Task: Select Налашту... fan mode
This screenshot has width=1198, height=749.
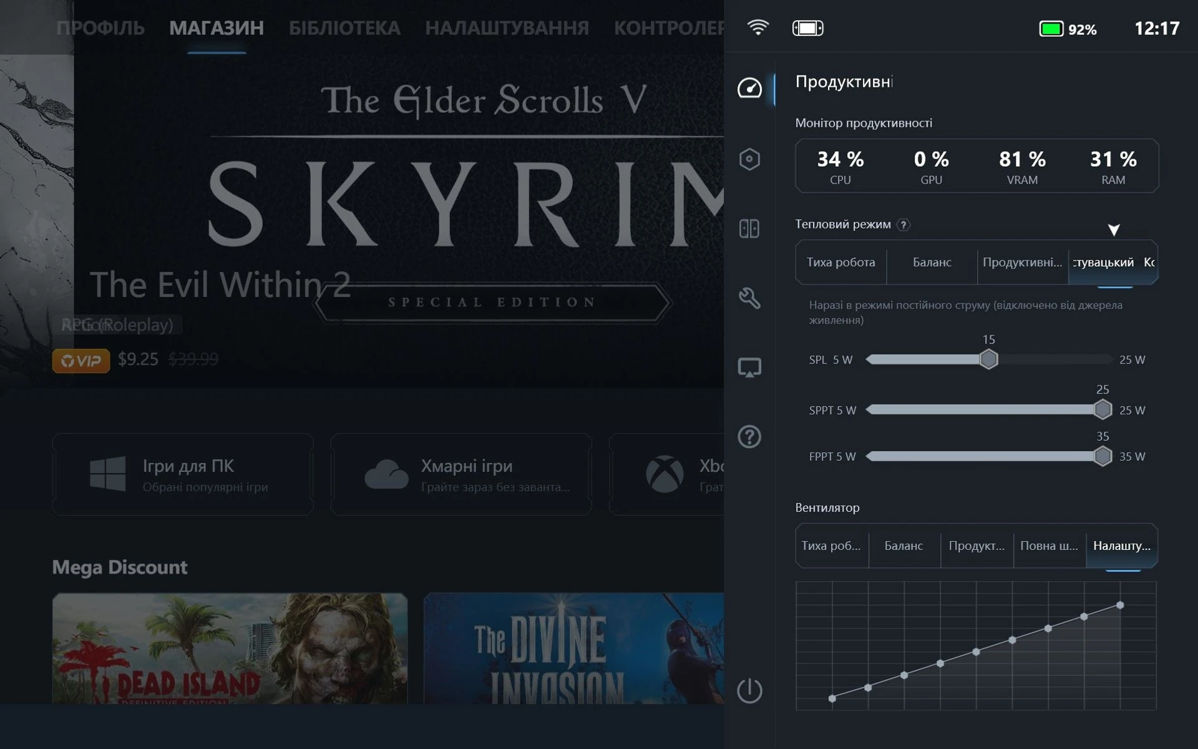Action: pyautogui.click(x=1122, y=546)
